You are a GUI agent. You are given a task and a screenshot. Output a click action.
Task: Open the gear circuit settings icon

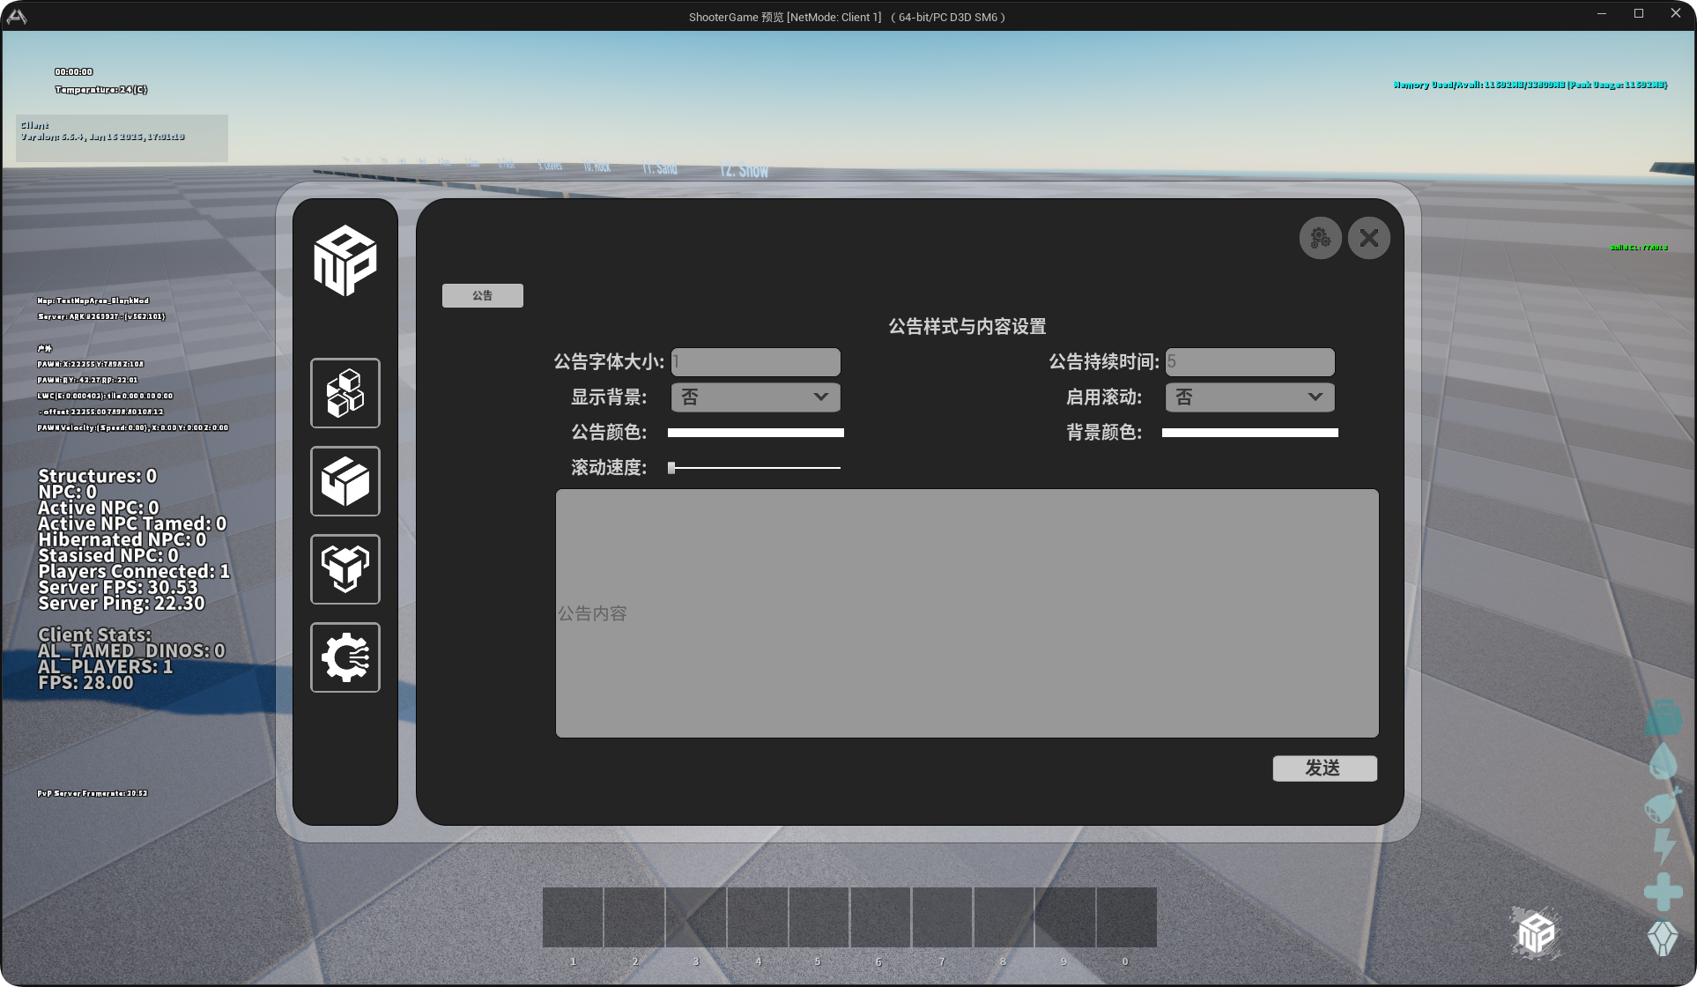click(345, 657)
